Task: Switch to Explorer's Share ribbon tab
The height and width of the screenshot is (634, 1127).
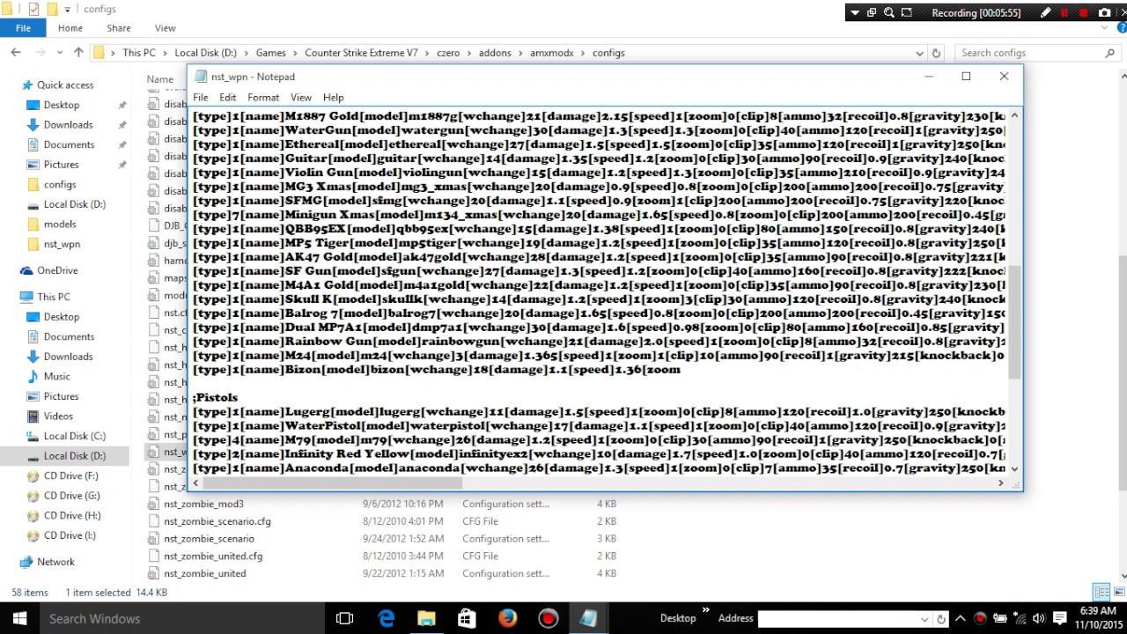Action: click(x=118, y=28)
